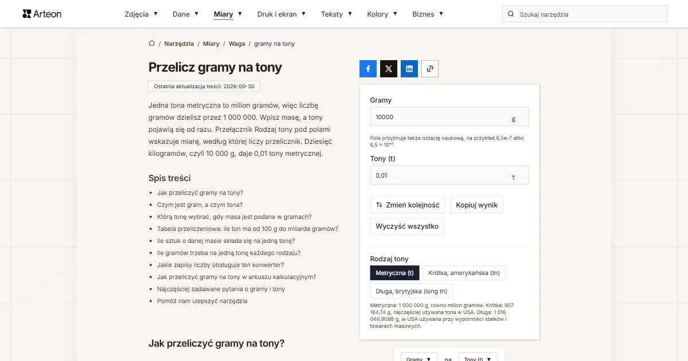Share the page on X
This screenshot has height=361, width=688.
pos(389,69)
